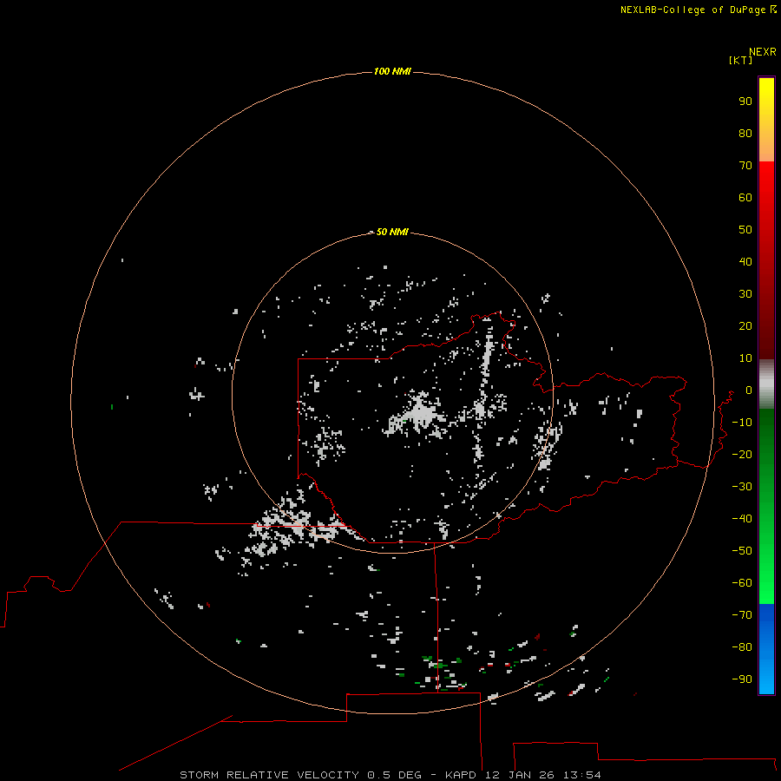
Task: Click the 13:54 timestamp in caption
Action: click(x=581, y=775)
